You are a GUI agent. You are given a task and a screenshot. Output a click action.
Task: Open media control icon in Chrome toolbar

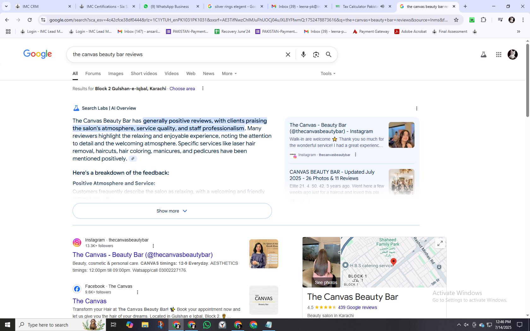(500, 20)
